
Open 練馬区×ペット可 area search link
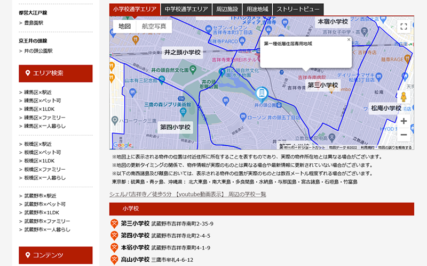pos(43,101)
